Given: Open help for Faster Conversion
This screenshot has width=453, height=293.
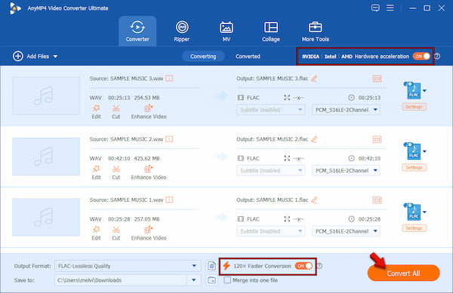Looking at the screenshot, I should coord(319,266).
